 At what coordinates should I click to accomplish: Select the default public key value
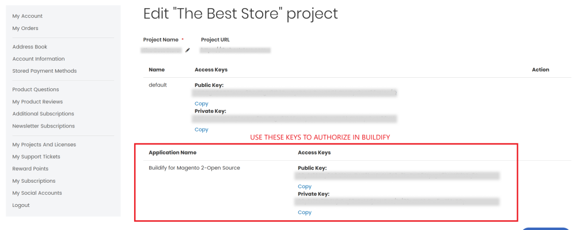click(x=295, y=93)
